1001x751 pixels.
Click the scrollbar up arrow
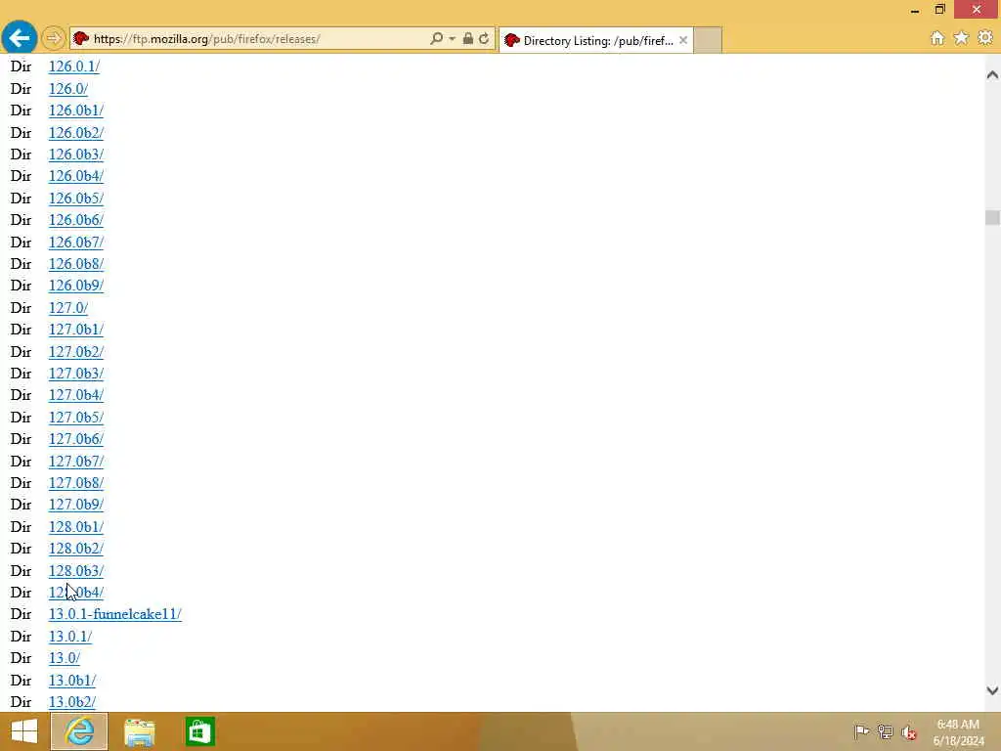992,74
